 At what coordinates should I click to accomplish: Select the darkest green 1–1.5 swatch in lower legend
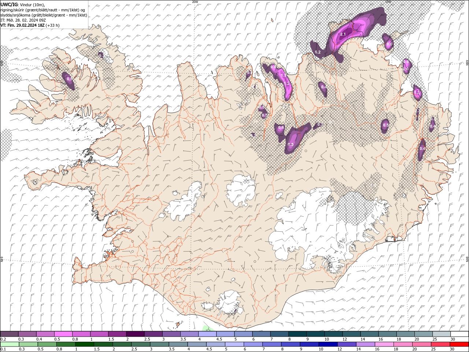click(x=85, y=344)
